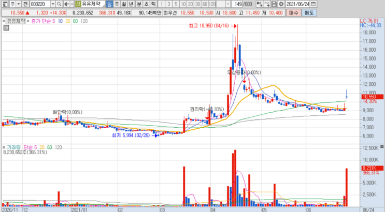Click the 매수 buy button
Screen dimensions: 385x212
pyautogui.click(x=293, y=13)
